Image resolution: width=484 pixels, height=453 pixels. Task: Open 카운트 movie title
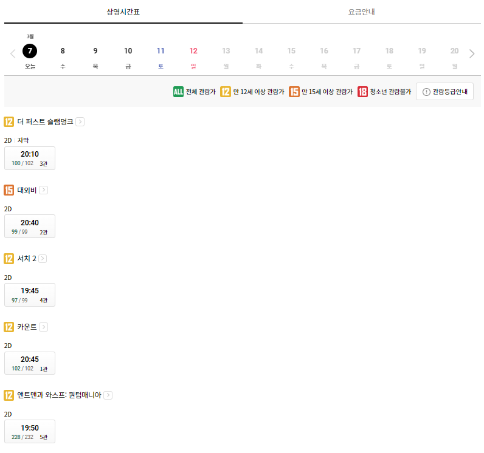(x=27, y=327)
